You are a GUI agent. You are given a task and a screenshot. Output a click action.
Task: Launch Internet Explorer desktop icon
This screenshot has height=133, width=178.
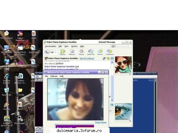tap(6, 79)
